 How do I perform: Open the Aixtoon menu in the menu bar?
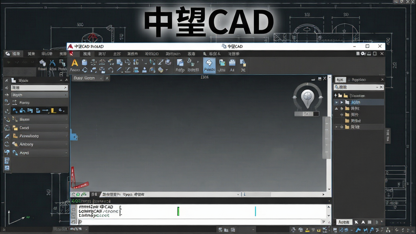tap(173, 54)
